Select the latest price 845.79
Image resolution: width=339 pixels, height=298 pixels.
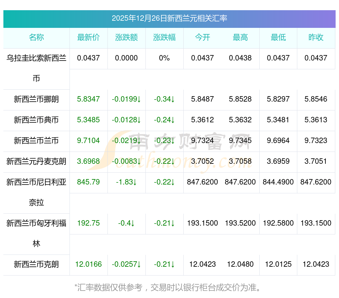[88, 182]
